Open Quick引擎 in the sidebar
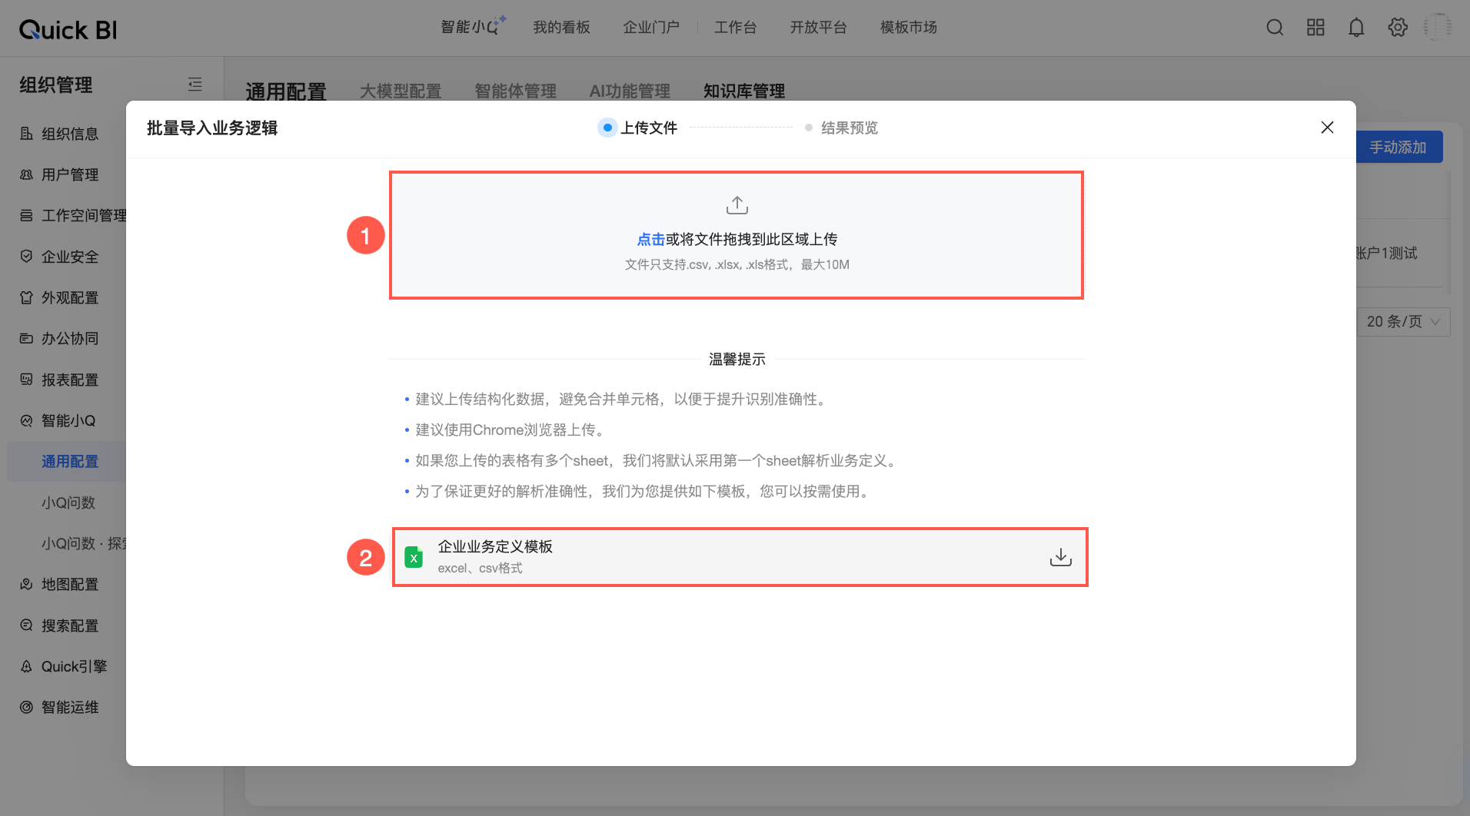 [x=74, y=666]
